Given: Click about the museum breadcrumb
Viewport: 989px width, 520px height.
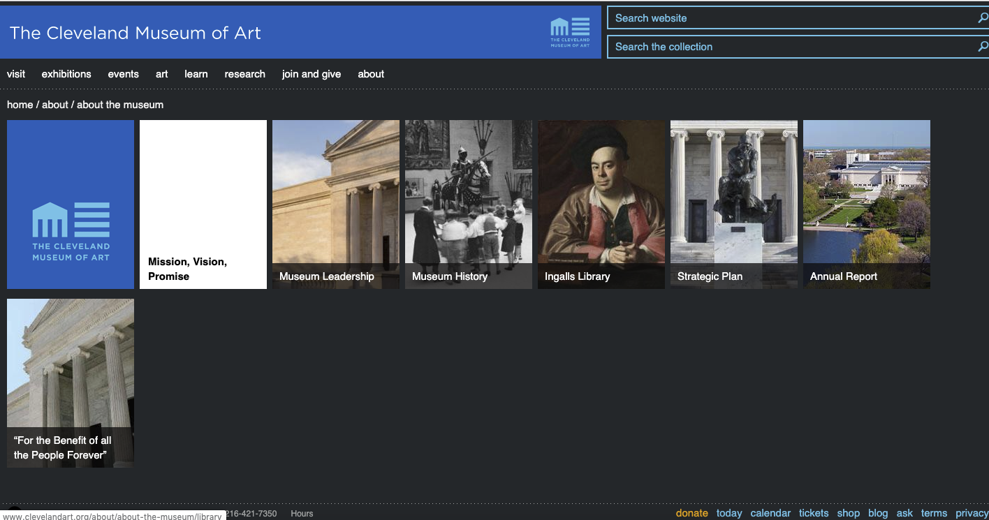Looking at the screenshot, I should pos(120,105).
